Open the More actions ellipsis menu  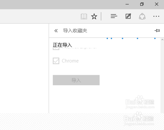pyautogui.click(x=156, y=16)
